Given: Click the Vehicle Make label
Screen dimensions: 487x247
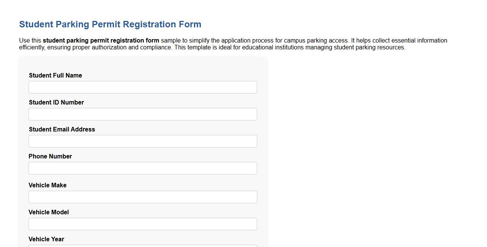Looking at the screenshot, I should coord(47,185).
